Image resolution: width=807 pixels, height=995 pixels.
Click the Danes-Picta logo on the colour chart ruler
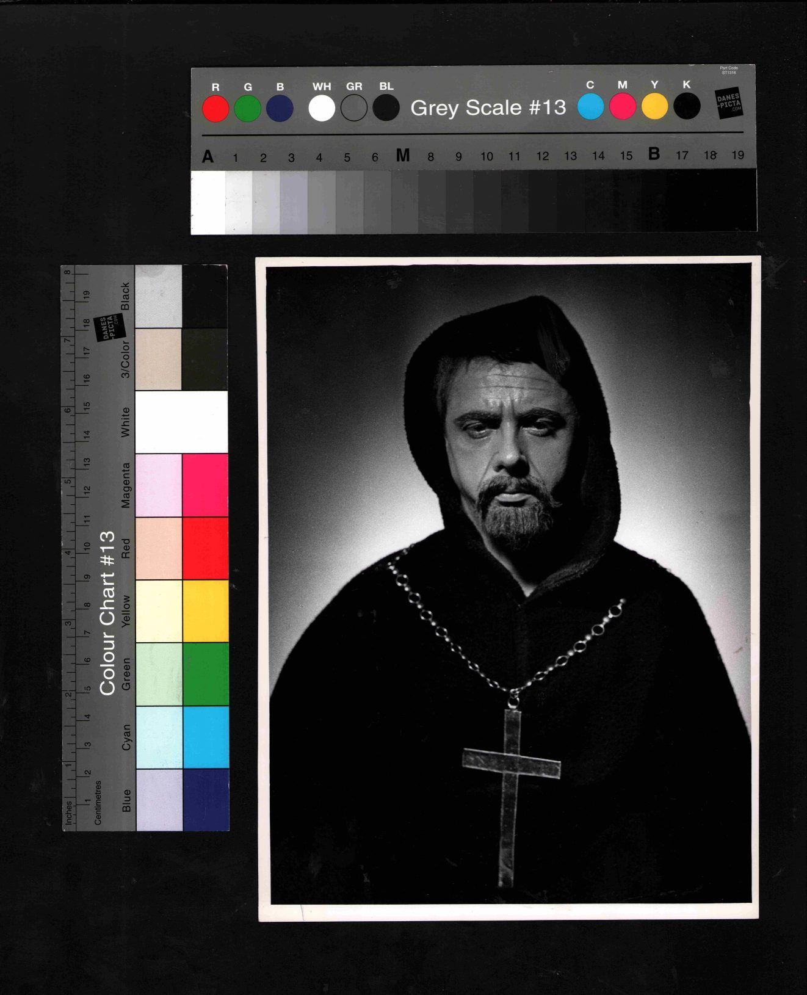[x=109, y=328]
